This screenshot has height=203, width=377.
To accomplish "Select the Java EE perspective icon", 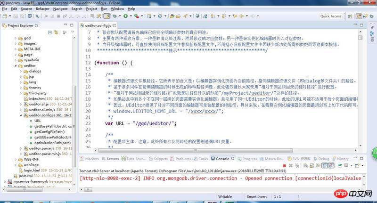I will pyautogui.click(x=359, y=16).
